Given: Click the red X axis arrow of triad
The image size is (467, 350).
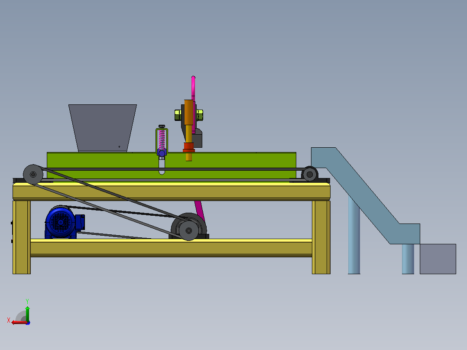Looking at the screenshot, I should pos(19,323).
